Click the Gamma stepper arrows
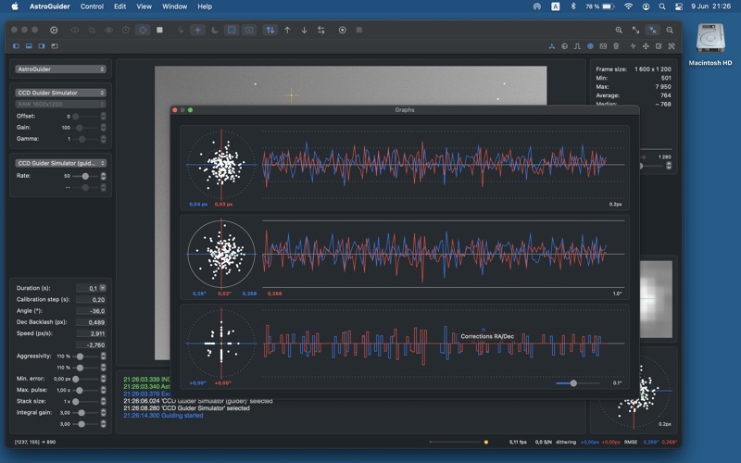The image size is (741, 463). [103, 138]
